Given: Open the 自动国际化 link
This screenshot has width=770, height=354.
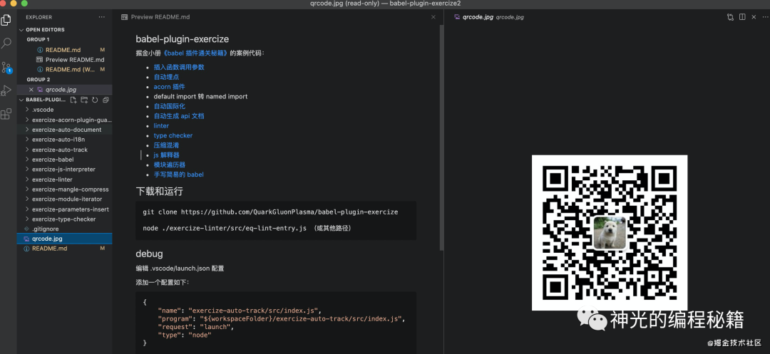Looking at the screenshot, I should point(170,106).
